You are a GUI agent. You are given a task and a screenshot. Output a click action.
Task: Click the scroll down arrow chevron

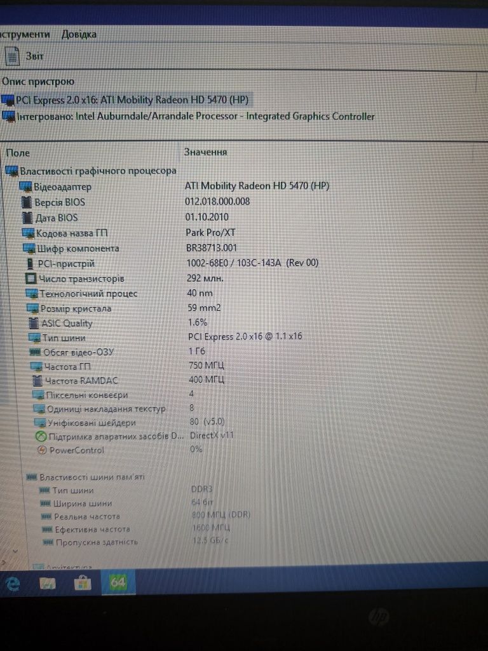point(15,551)
